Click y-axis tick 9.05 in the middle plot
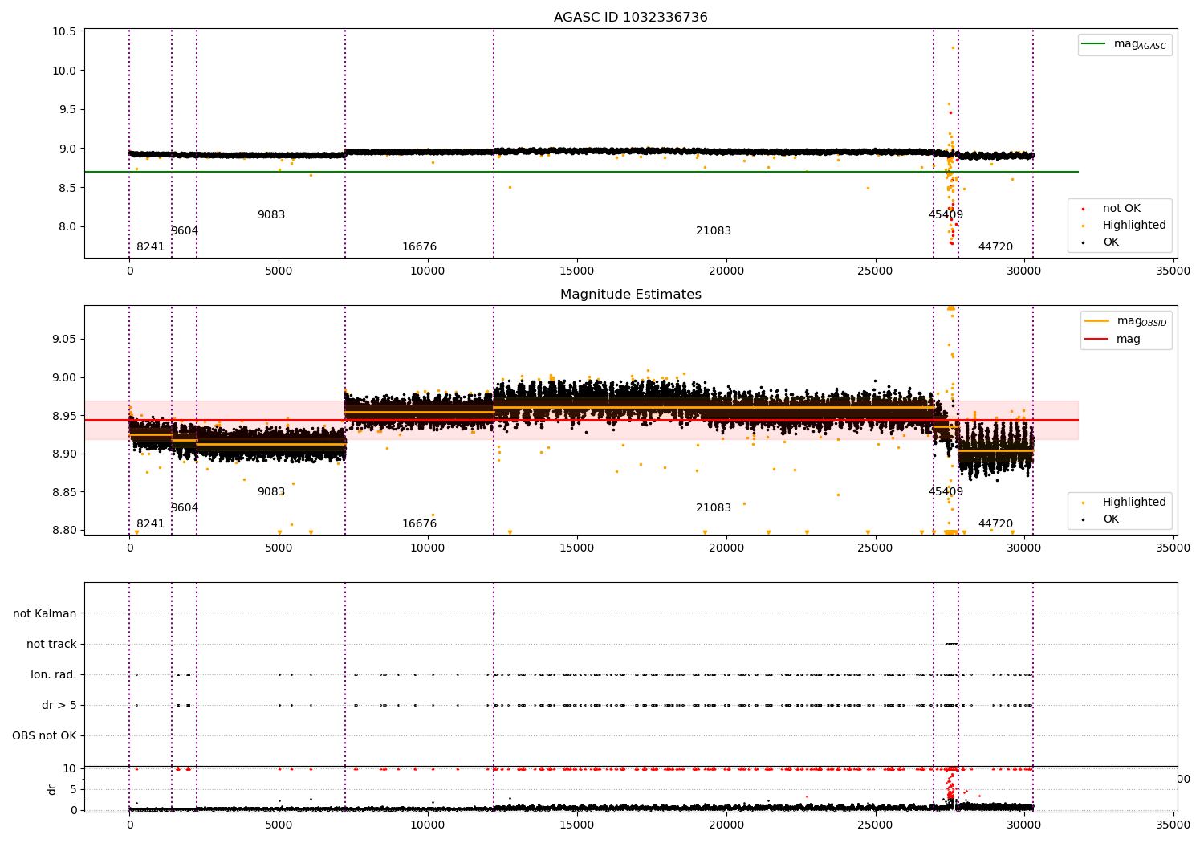 click(64, 340)
